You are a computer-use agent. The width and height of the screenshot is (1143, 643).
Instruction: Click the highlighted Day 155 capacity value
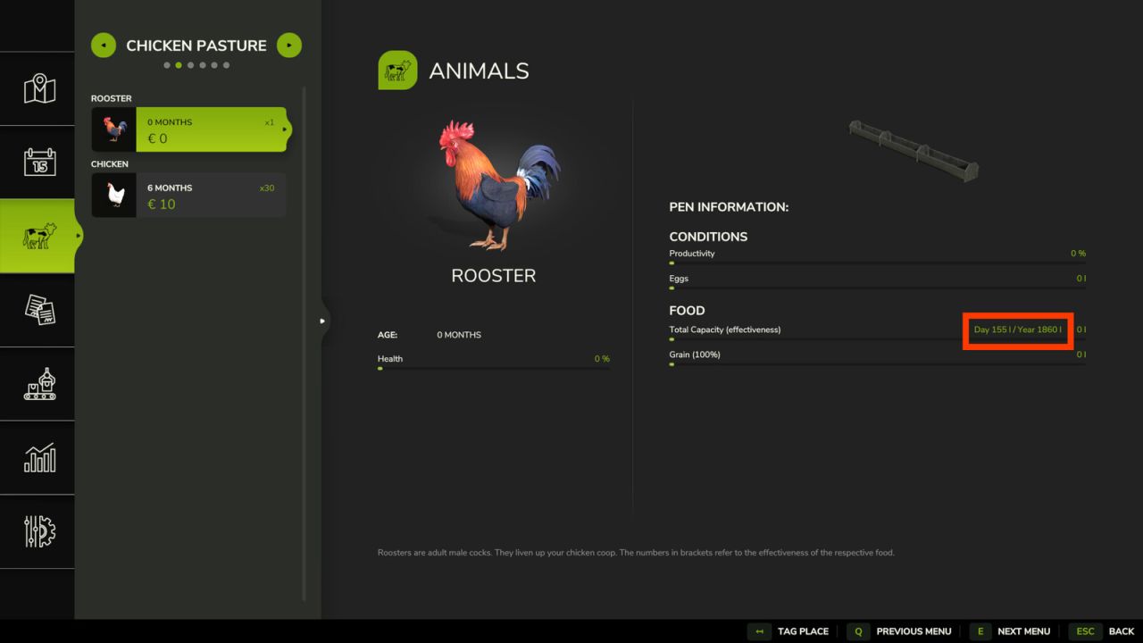[1017, 330]
